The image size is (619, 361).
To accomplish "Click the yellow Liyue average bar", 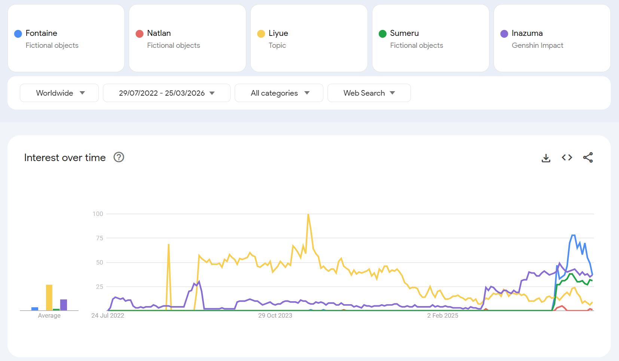I will 49,297.
